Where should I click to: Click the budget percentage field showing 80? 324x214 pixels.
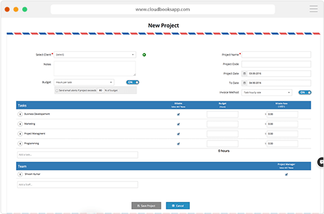[101, 90]
